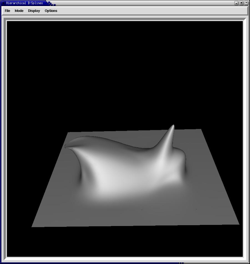Open the File menu
Image resolution: width=250 pixels, height=264 pixels.
(x=7, y=11)
